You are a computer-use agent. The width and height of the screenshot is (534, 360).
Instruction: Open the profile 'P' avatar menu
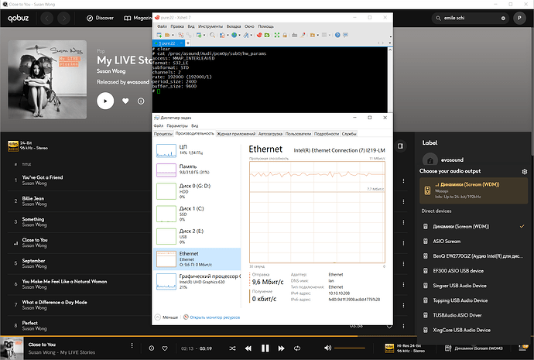tap(519, 18)
